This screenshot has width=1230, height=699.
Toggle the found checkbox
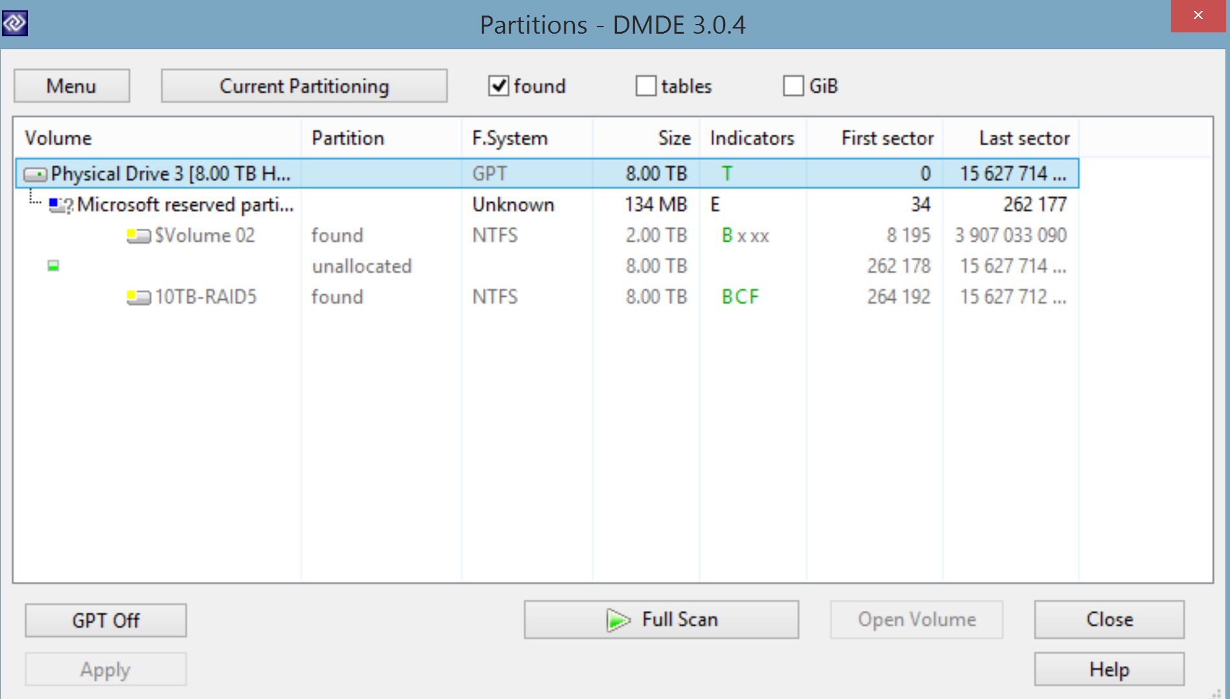coord(498,86)
